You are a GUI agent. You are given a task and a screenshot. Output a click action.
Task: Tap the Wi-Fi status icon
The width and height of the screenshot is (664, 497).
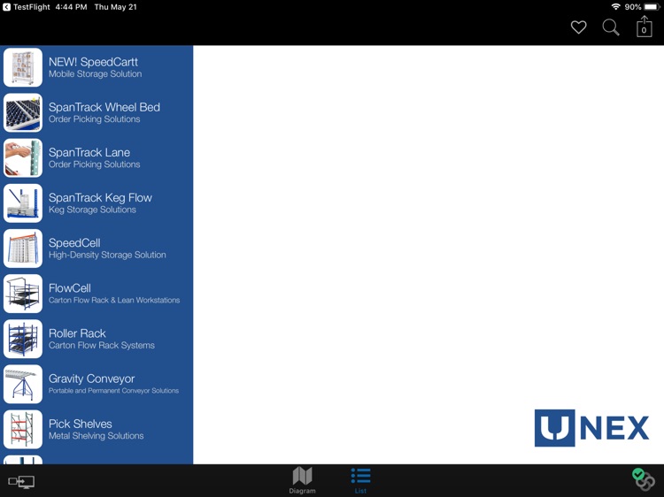point(615,7)
